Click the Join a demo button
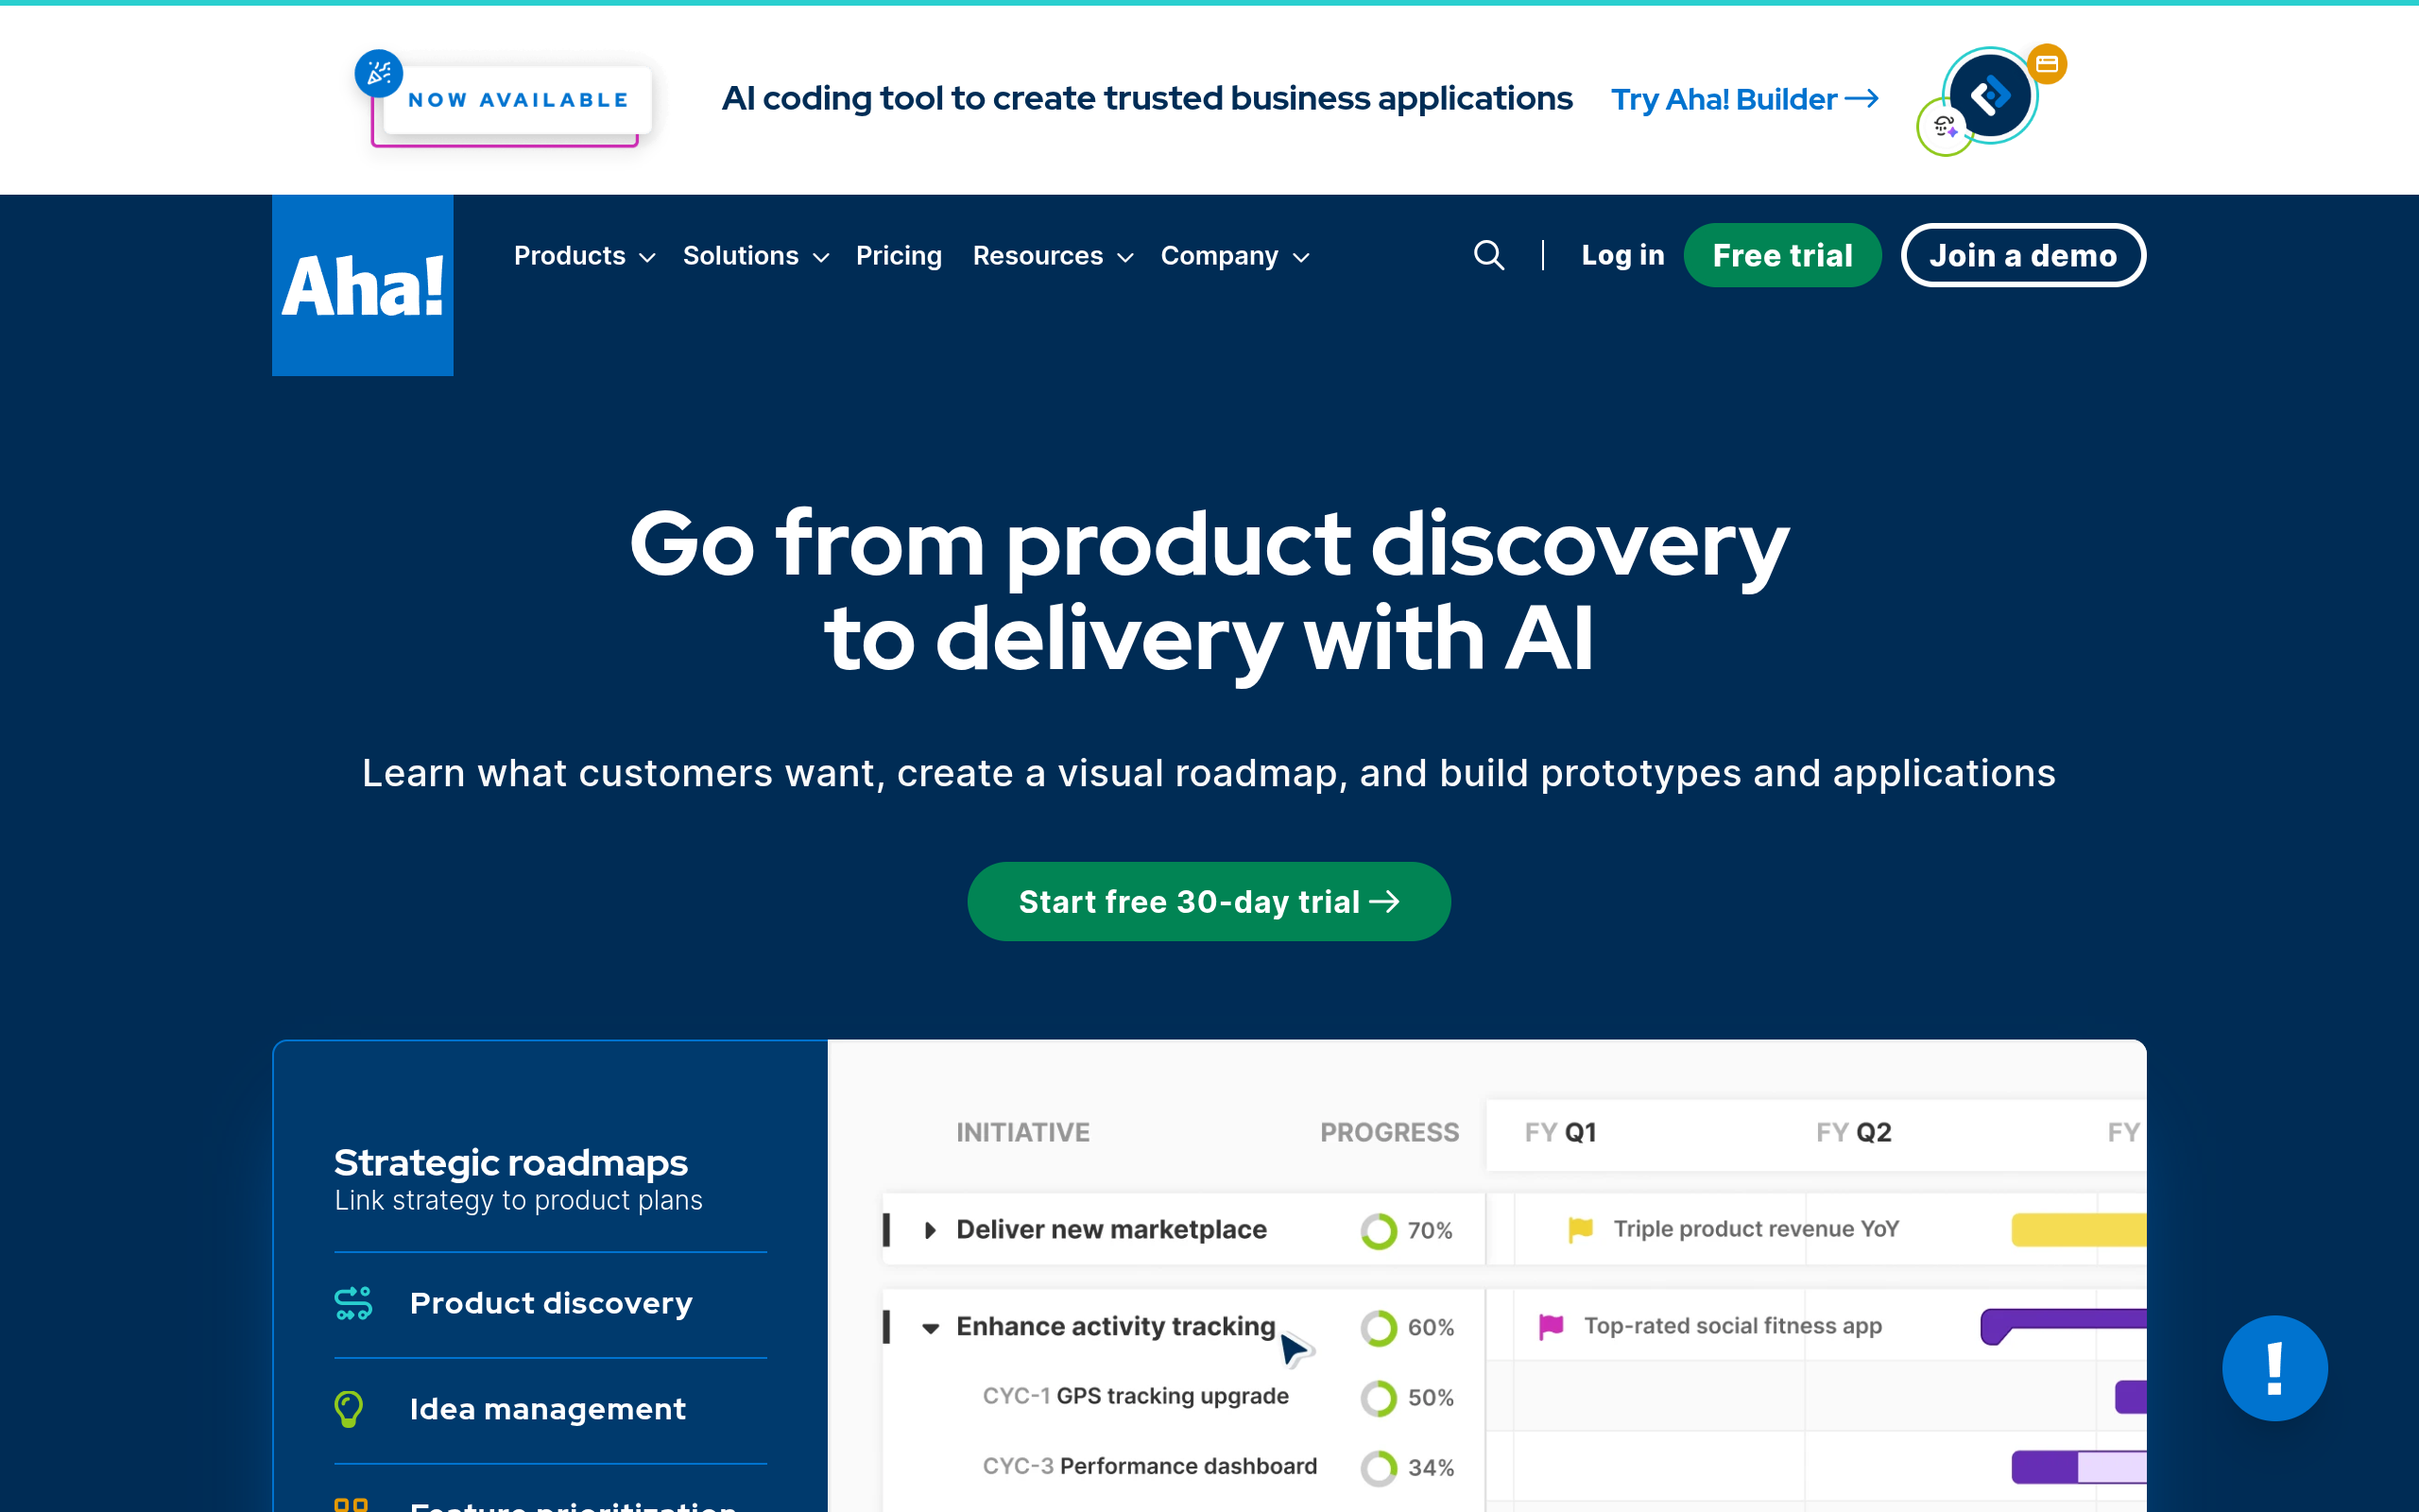 [x=2022, y=255]
